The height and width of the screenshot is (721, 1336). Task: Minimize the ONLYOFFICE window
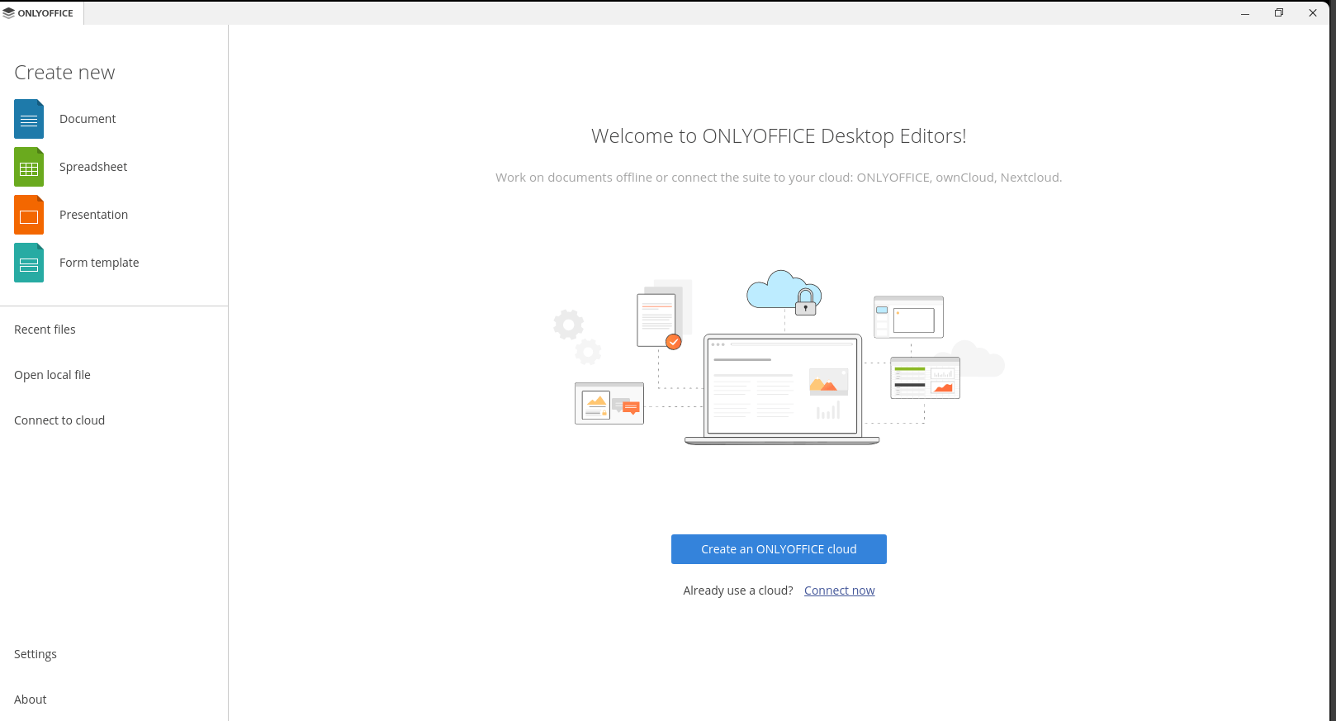click(x=1245, y=13)
